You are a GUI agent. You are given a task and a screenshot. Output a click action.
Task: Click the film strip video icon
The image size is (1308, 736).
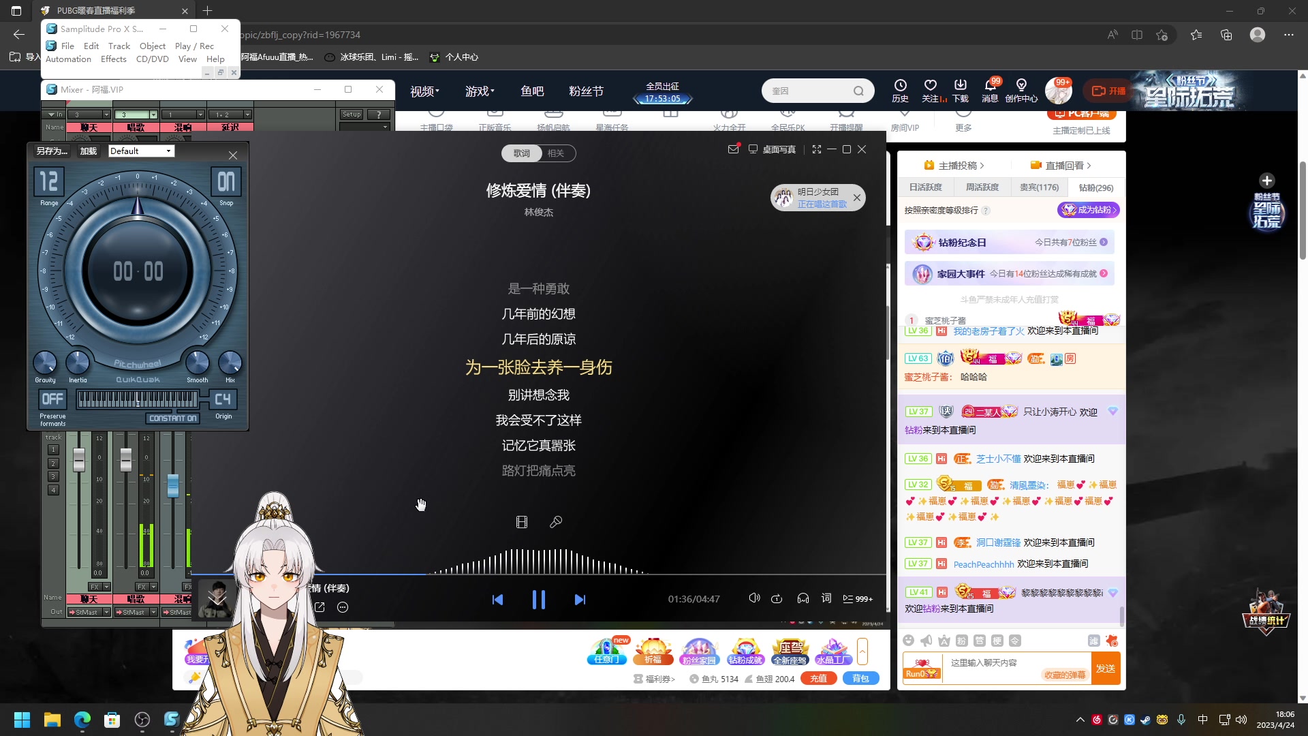click(x=522, y=522)
